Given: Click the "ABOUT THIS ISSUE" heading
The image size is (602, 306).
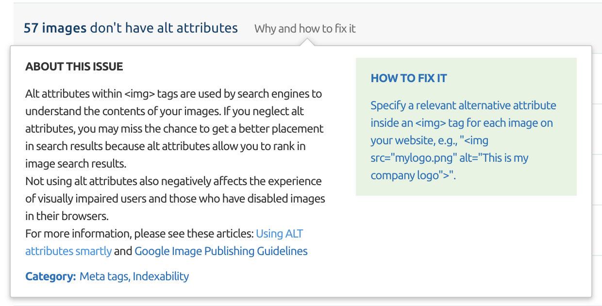Looking at the screenshot, I should [x=74, y=67].
